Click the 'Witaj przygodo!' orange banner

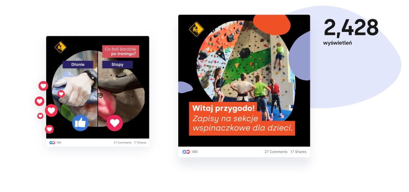(223, 108)
